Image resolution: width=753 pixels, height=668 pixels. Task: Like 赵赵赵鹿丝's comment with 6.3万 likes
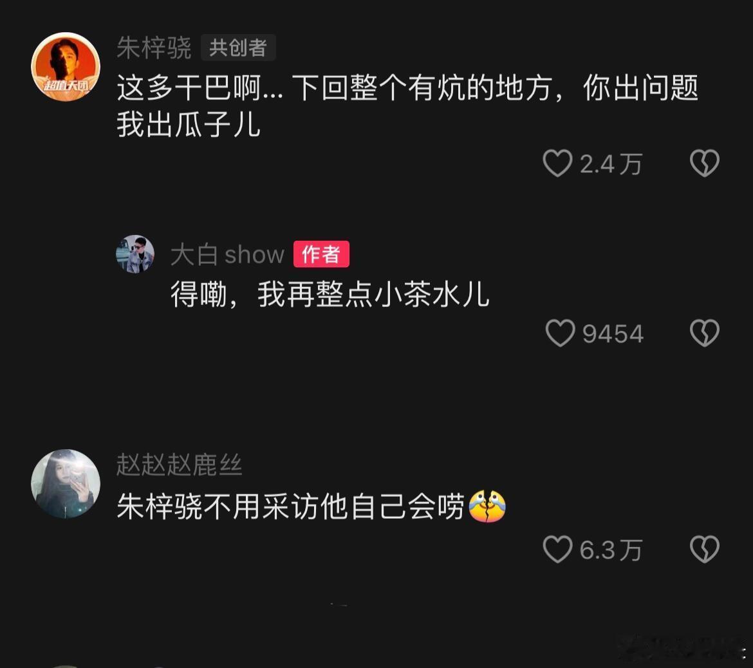coord(557,549)
